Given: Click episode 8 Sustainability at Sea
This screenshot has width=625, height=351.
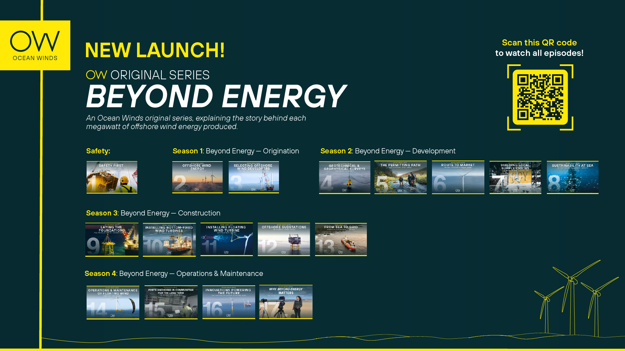Looking at the screenshot, I should 573,177.
